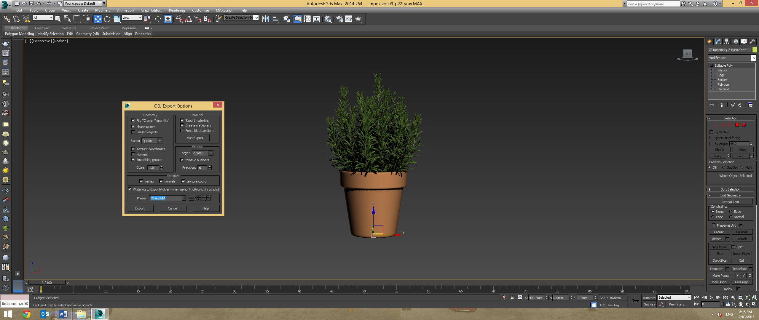The height and width of the screenshot is (320, 759).
Task: Click the object color swatch by name
Action: click(x=755, y=50)
